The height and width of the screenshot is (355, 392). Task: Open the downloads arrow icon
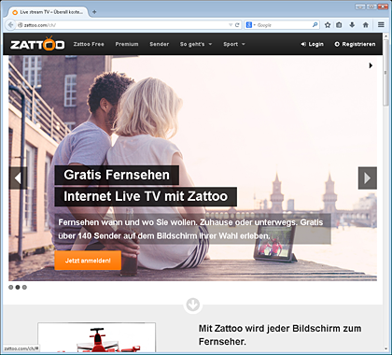352,25
